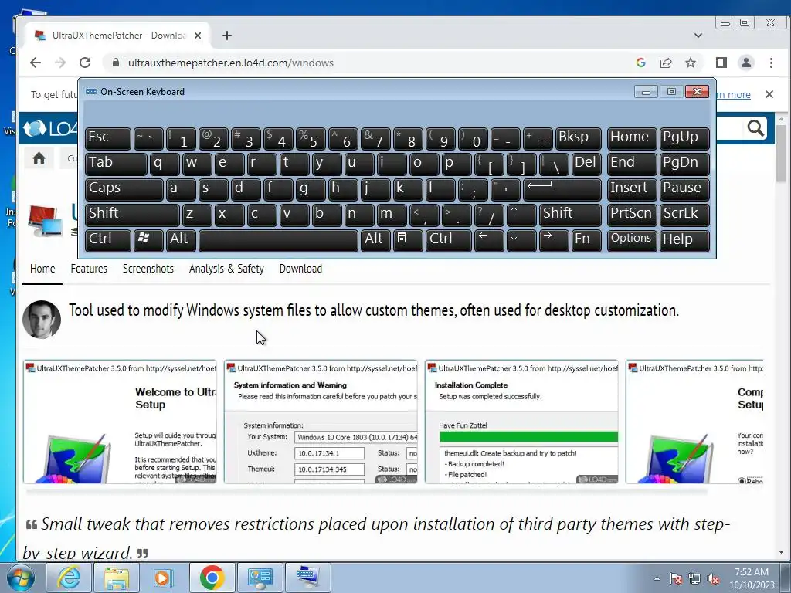791x593 pixels.
Task: Click the PrtScn key on keyboard
Action: 632,214
